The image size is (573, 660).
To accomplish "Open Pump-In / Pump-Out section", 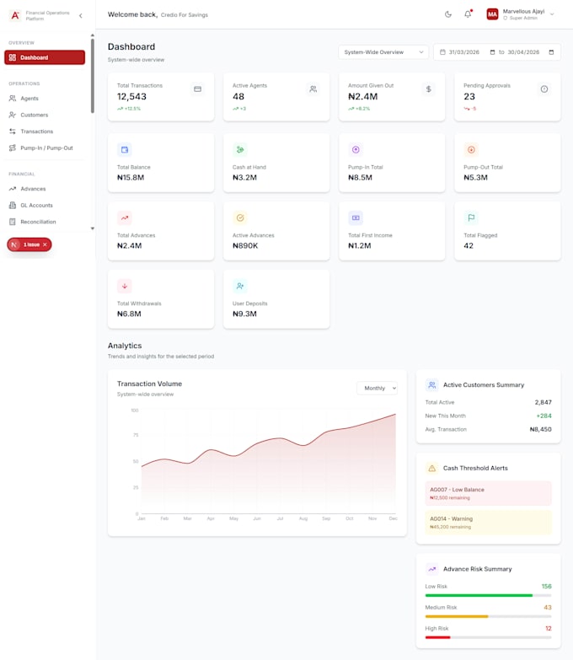I will pos(45,148).
